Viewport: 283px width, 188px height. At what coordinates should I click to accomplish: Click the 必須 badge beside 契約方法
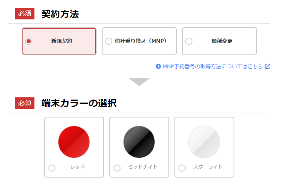coord(25,14)
